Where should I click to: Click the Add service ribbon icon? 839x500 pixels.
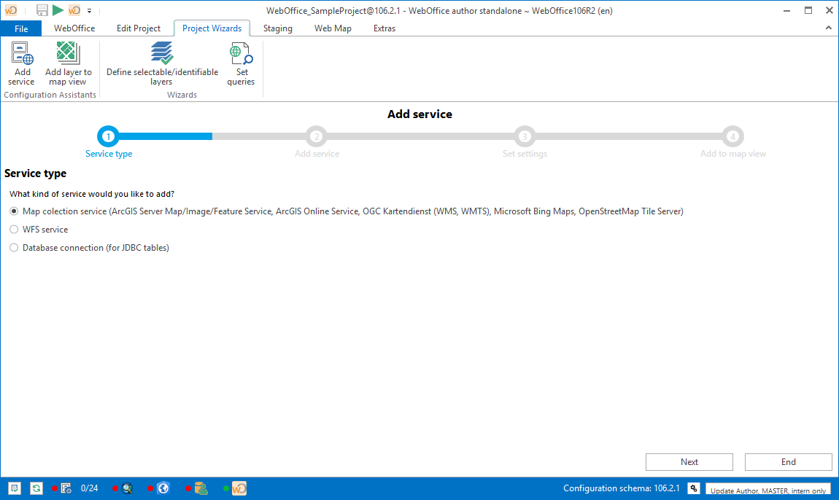[22, 63]
